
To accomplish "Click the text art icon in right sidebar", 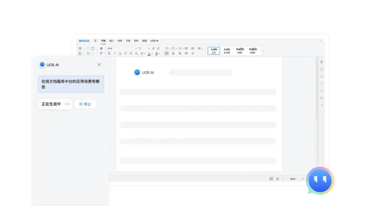I will [322, 105].
